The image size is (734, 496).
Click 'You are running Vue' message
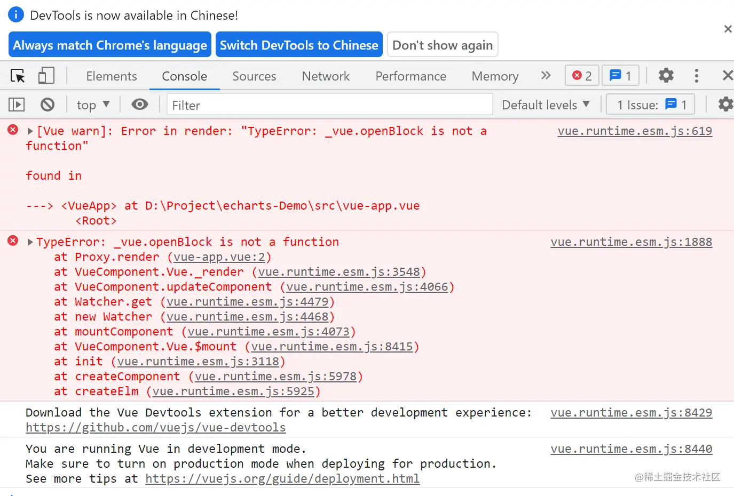[x=165, y=449]
